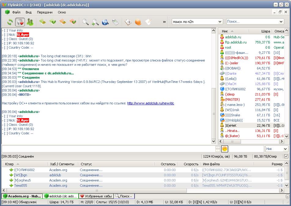This screenshot has width=291, height=206.
Task: Expand hidden toolbar items with chevron
Action: pos(164,22)
